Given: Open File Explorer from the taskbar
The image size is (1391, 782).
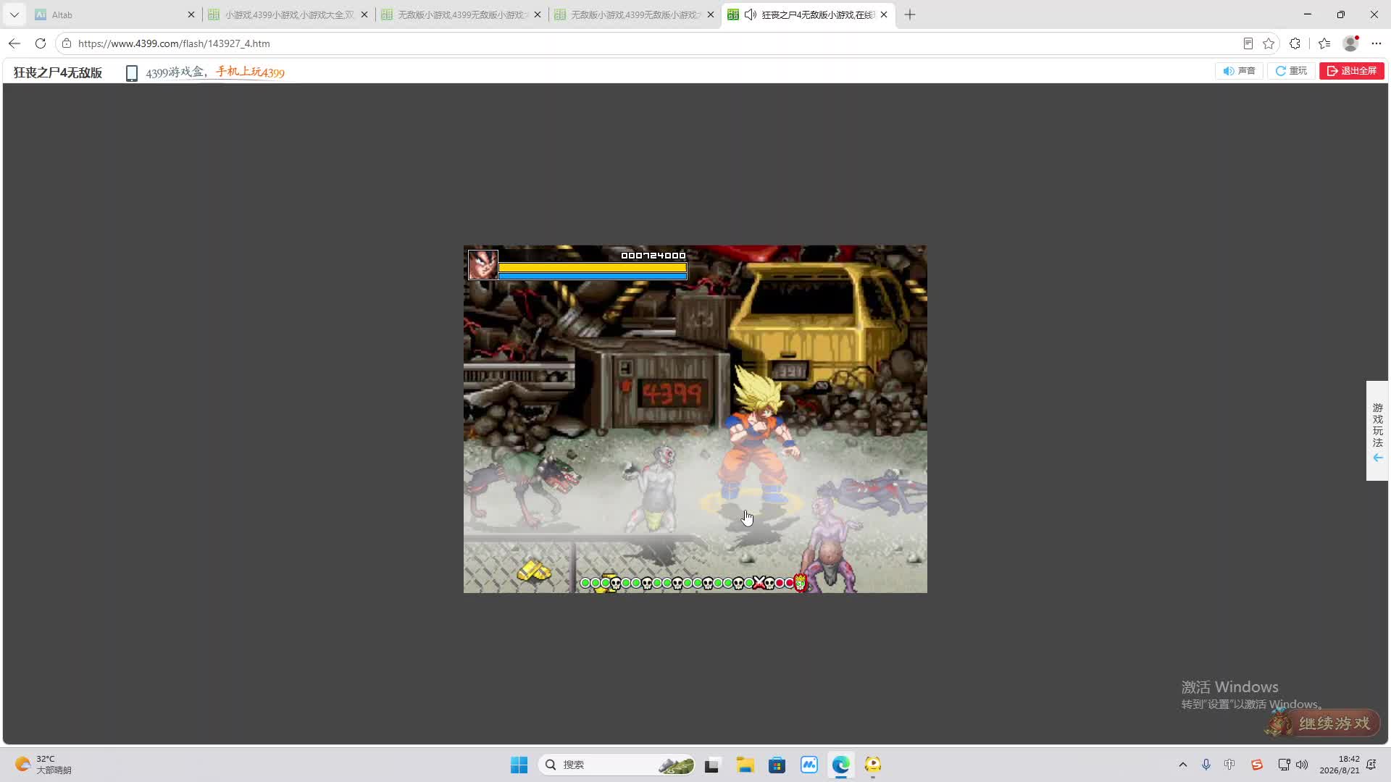Looking at the screenshot, I should click(745, 765).
